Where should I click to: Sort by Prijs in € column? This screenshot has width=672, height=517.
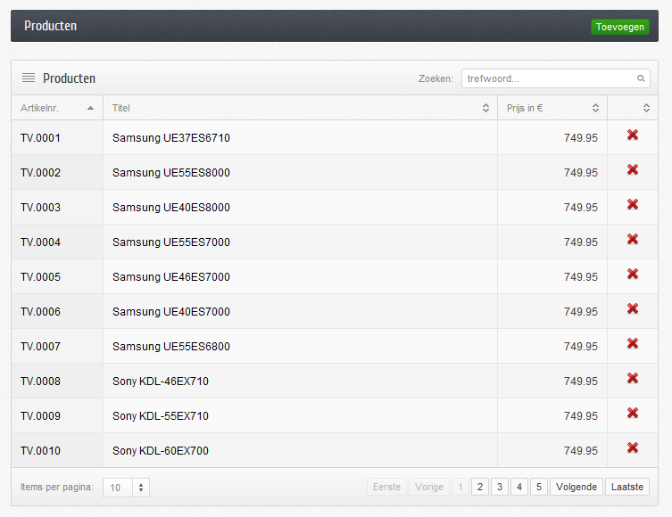(x=595, y=108)
